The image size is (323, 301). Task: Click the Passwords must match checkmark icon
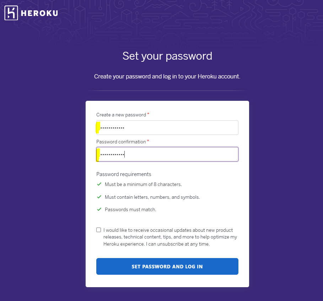(x=99, y=209)
